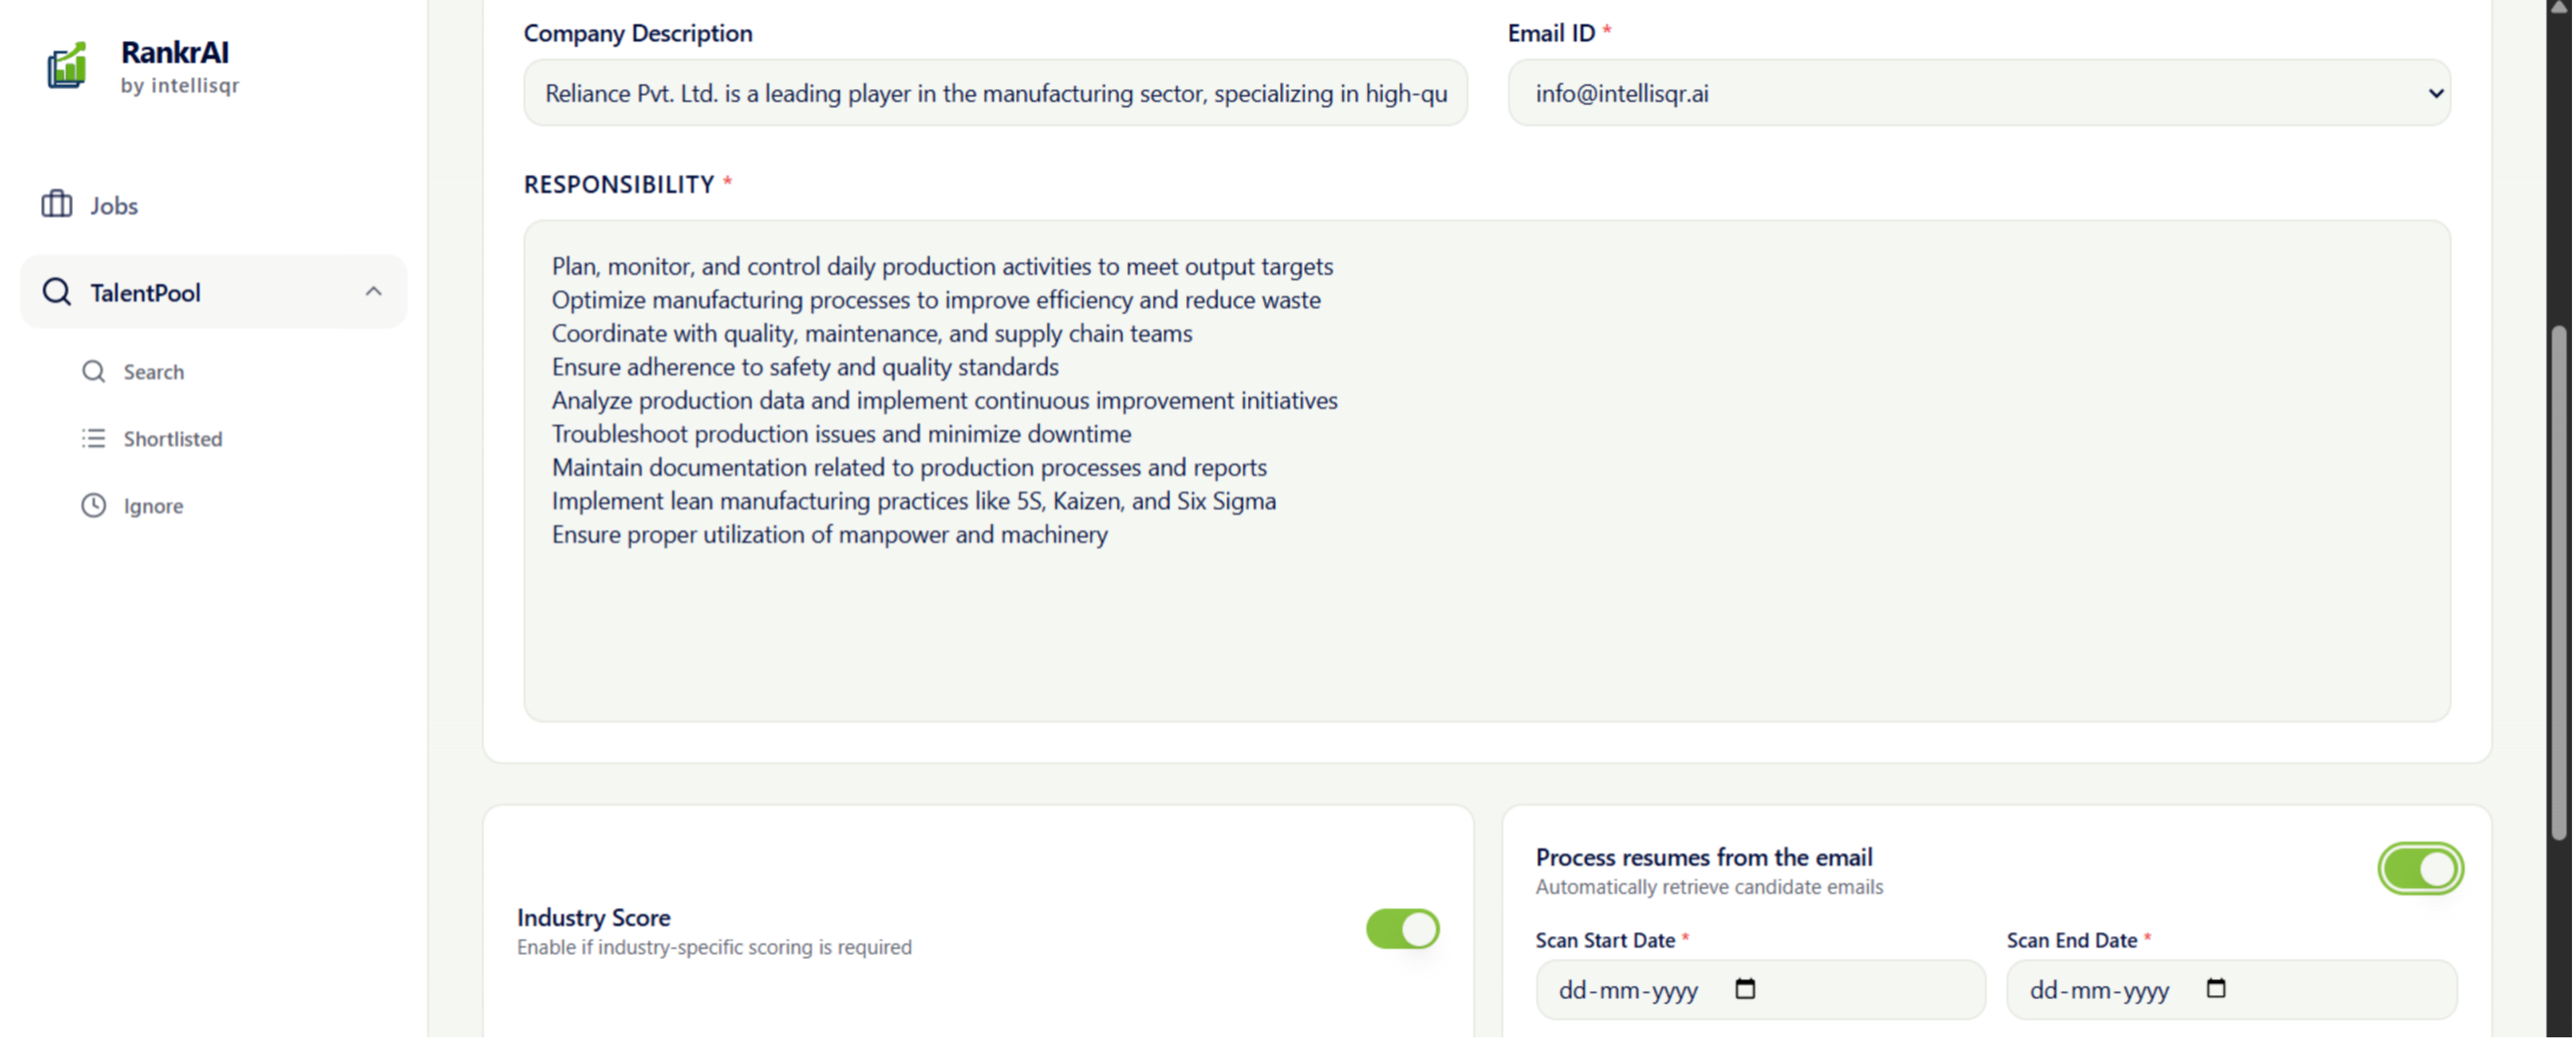Image resolution: width=2576 pixels, height=1040 pixels.
Task: Click the RankrAI bar-chart logo icon
Action: click(x=64, y=64)
